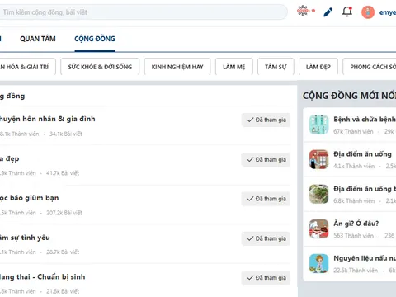Open the Bệnh và chữa bệnh community thumbnail
Image resolution: width=396 pixels, height=297 pixels.
coord(318,125)
